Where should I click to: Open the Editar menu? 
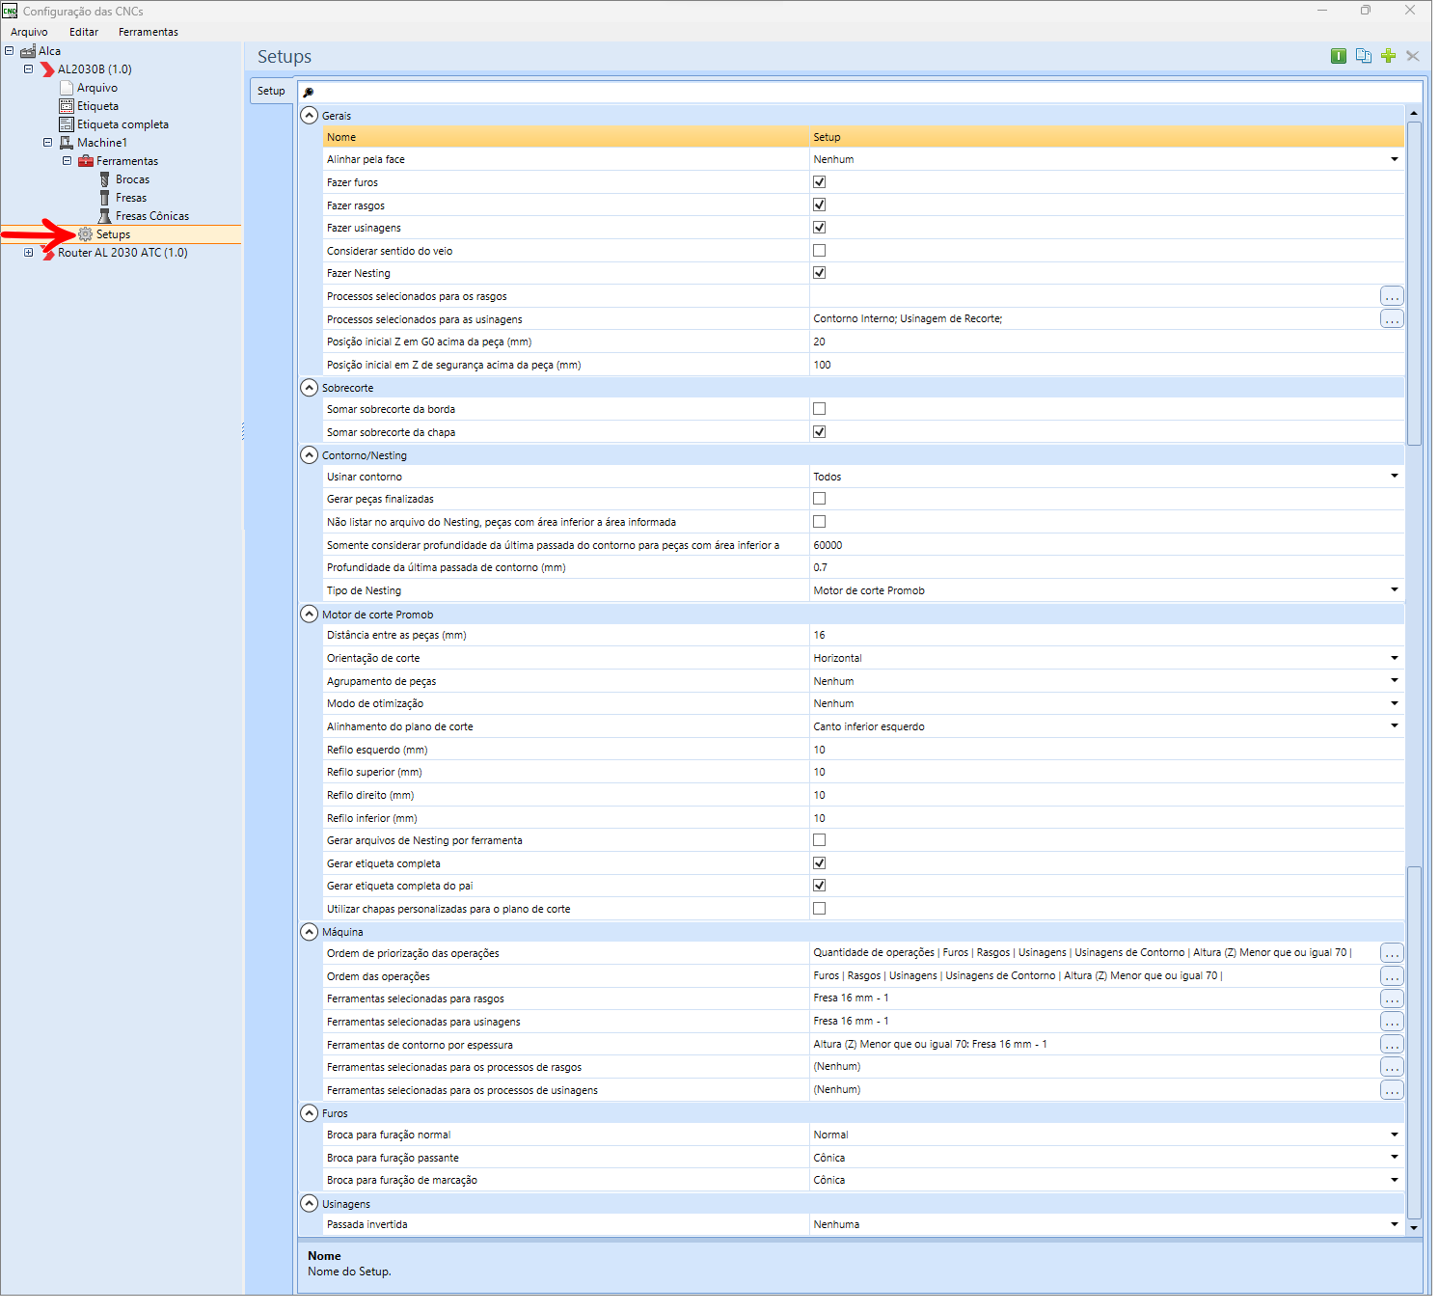(x=84, y=32)
